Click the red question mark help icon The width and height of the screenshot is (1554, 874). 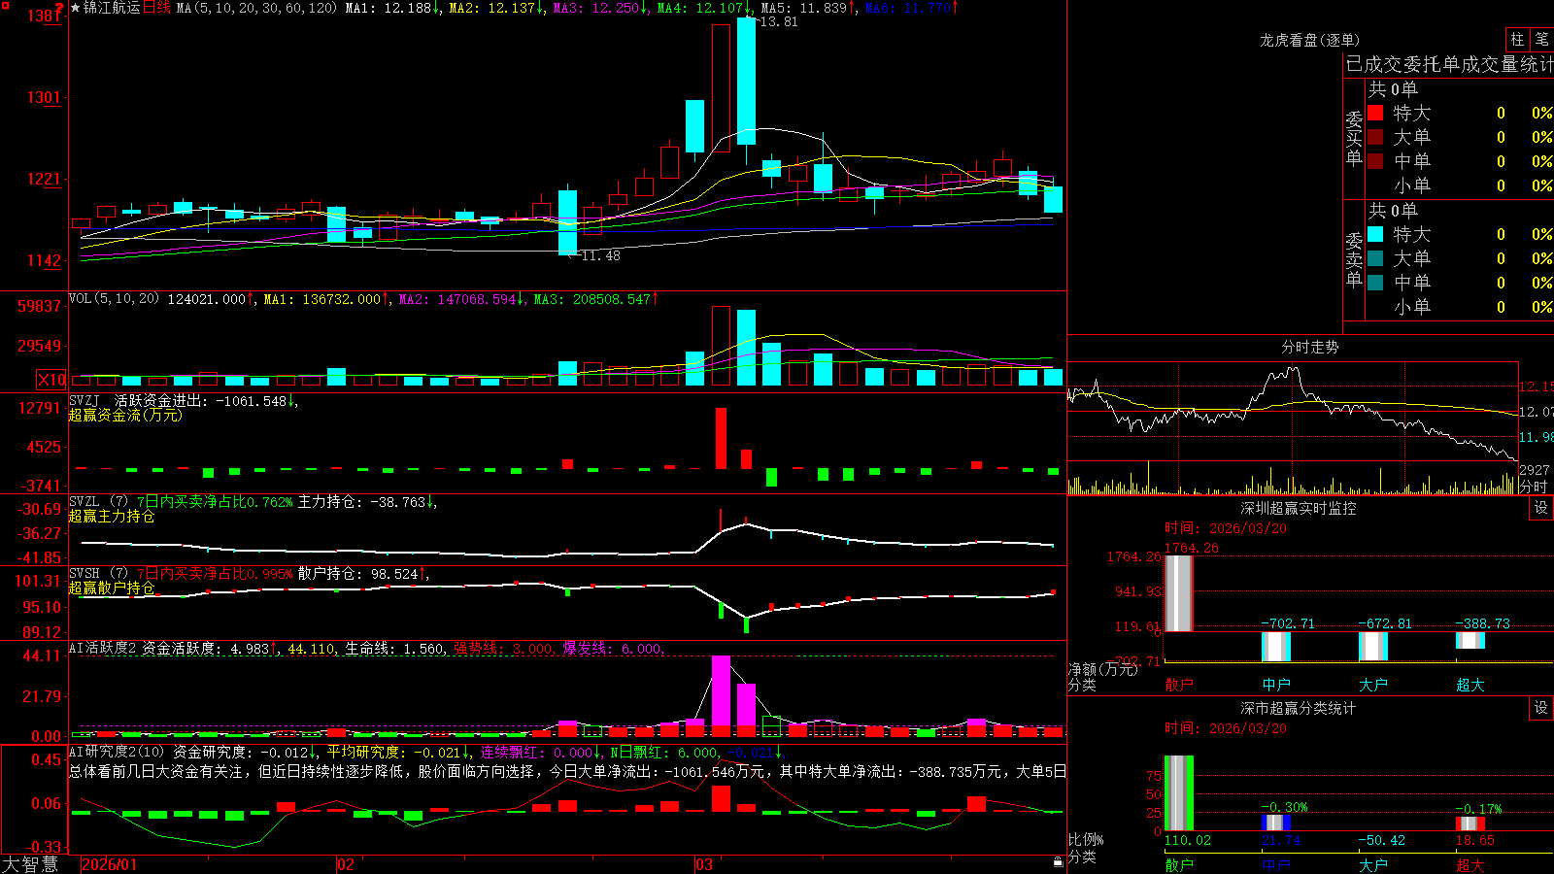coord(59,8)
